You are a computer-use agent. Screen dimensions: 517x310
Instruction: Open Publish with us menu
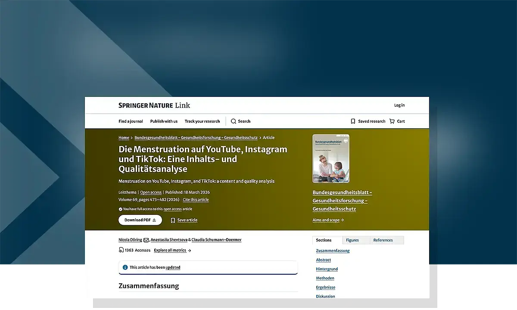[x=164, y=121]
